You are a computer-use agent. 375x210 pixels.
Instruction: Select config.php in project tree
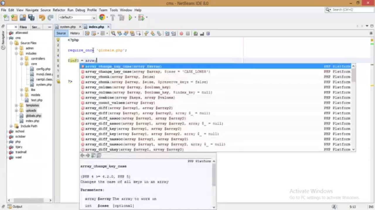click(x=43, y=69)
